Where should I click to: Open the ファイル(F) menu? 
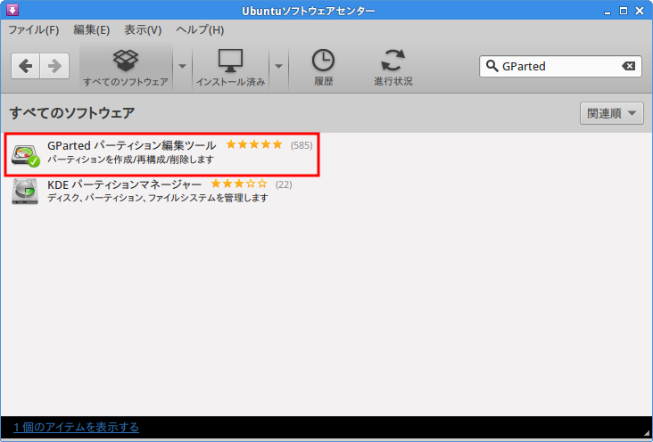coord(33,29)
